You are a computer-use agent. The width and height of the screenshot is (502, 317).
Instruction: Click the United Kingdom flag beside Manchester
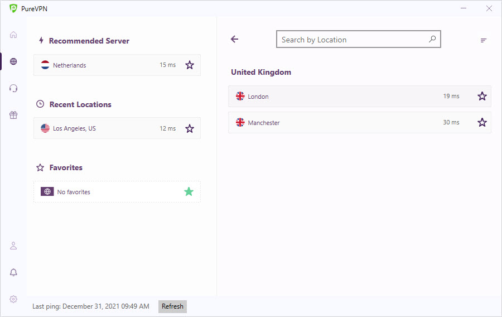click(240, 122)
